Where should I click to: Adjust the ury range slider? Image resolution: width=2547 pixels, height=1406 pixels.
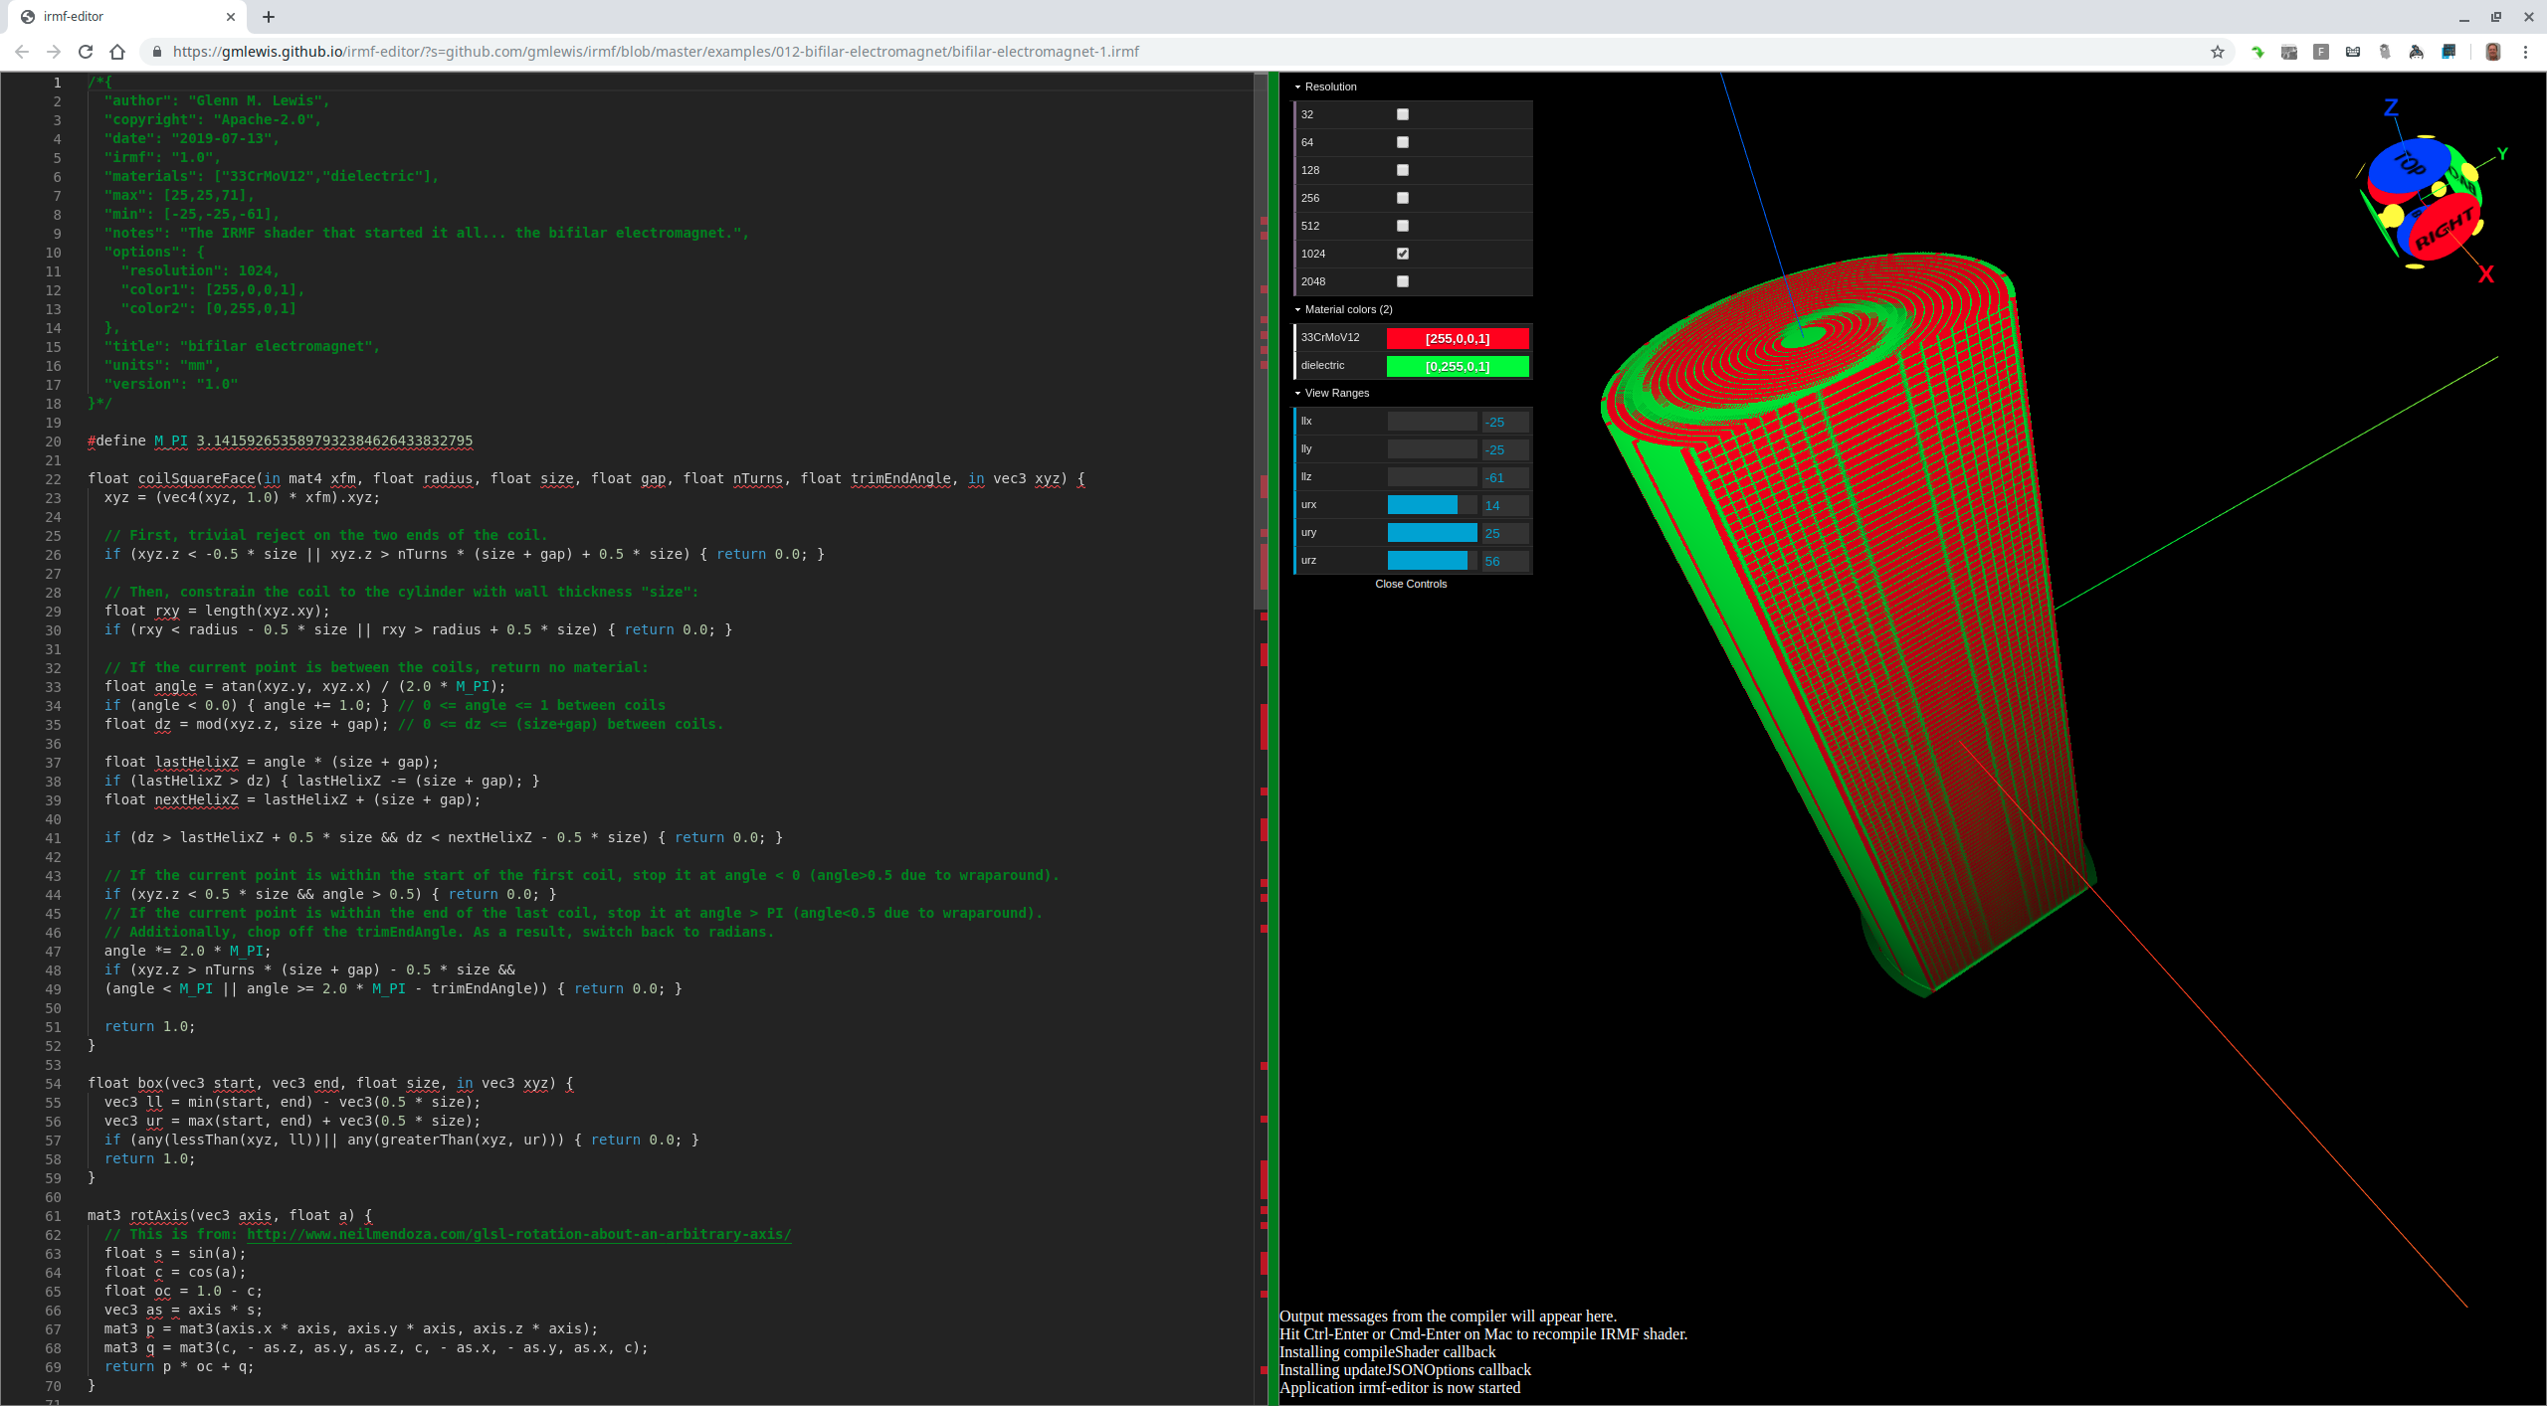(1433, 533)
